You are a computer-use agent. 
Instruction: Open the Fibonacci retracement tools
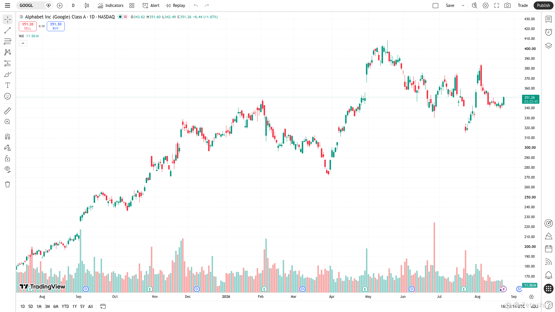[x=8, y=41]
